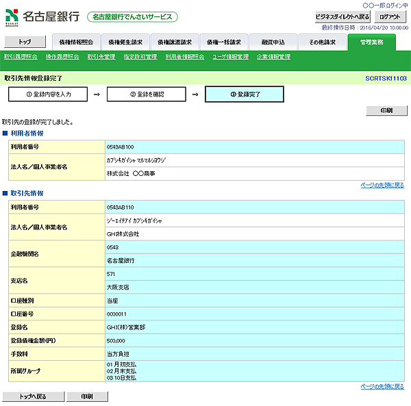Switch to the その他請求 tab

pos(323,42)
